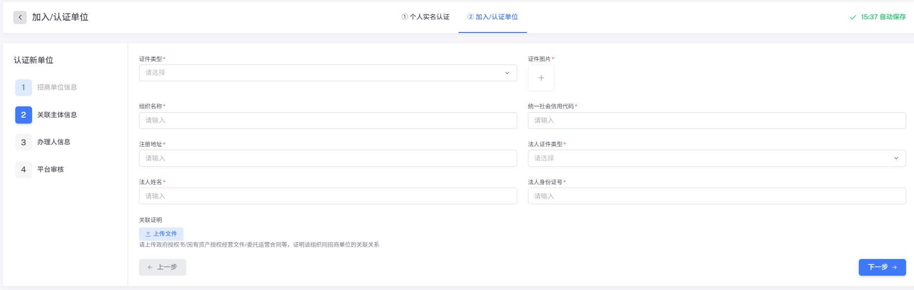The height and width of the screenshot is (290, 914).
Task: Click the 下一步 button
Action: (882, 267)
